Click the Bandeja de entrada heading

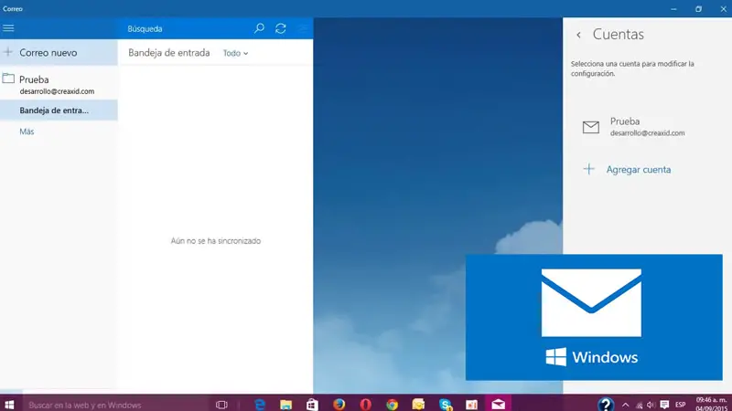click(169, 53)
